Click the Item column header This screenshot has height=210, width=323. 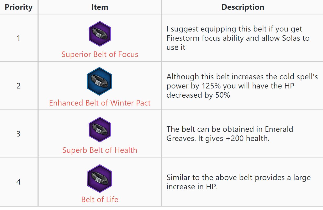100,7
